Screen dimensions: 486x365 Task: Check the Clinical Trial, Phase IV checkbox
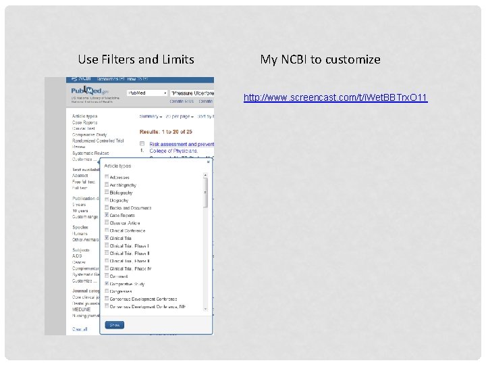pyautogui.click(x=107, y=268)
